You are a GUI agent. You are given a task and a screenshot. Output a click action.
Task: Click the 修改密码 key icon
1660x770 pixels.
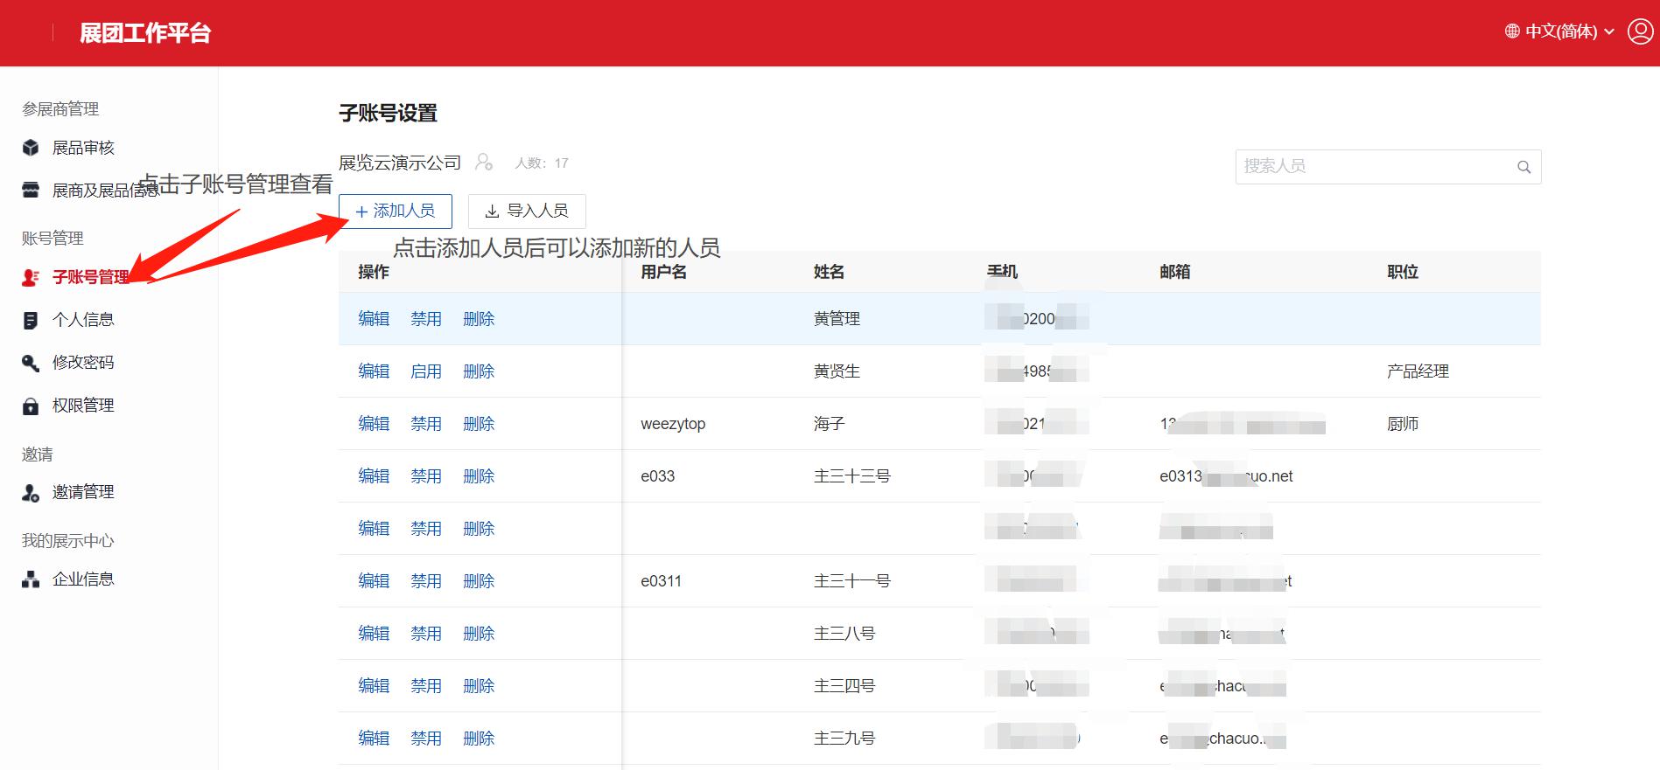(x=31, y=363)
